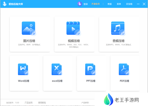Open the 客服 customer service menu
Viewport: 148px width, 106px height.
tap(110, 4)
